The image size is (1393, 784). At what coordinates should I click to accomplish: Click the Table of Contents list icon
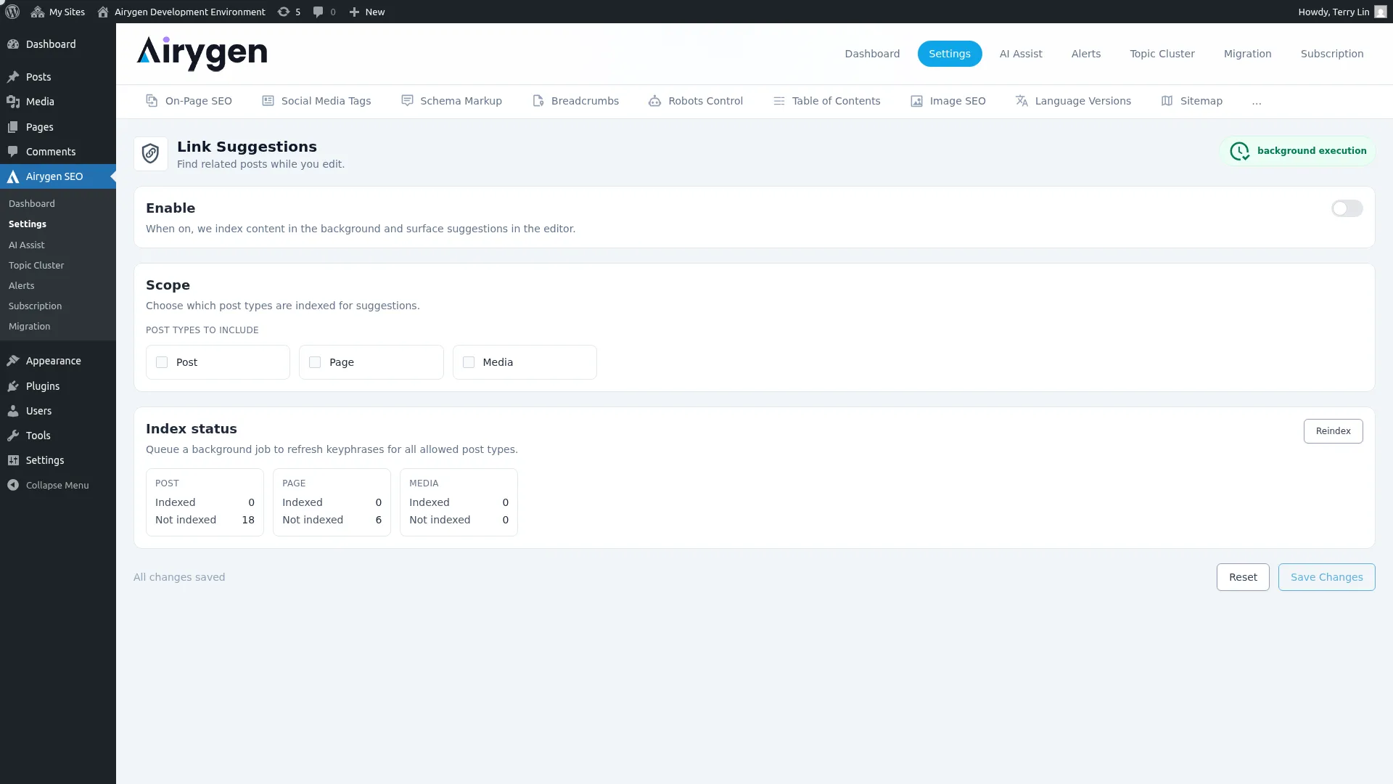coord(778,101)
